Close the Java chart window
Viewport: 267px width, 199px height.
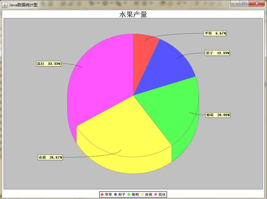tap(257, 4)
